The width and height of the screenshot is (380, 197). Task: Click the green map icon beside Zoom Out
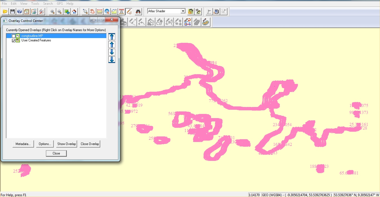pyautogui.click(x=67, y=11)
